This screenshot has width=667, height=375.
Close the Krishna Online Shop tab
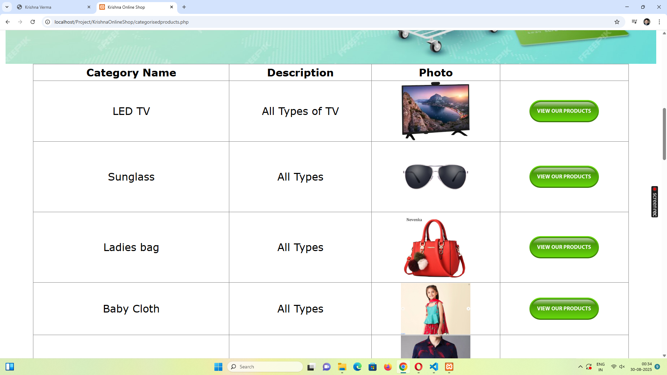point(172,7)
